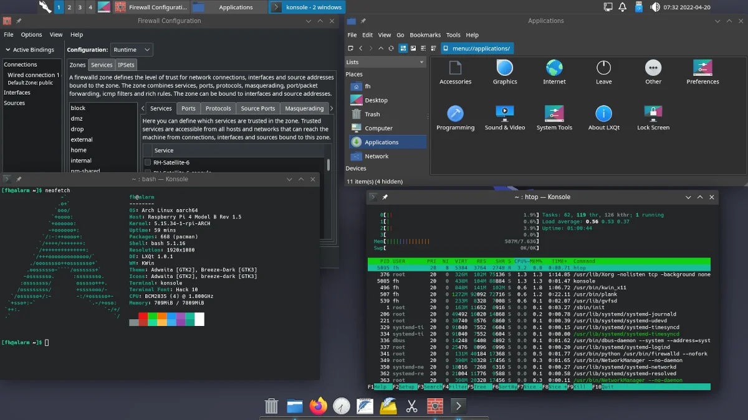Screen dimensions: 748x420
Task: Open Firefox from the dock
Action: (x=318, y=406)
